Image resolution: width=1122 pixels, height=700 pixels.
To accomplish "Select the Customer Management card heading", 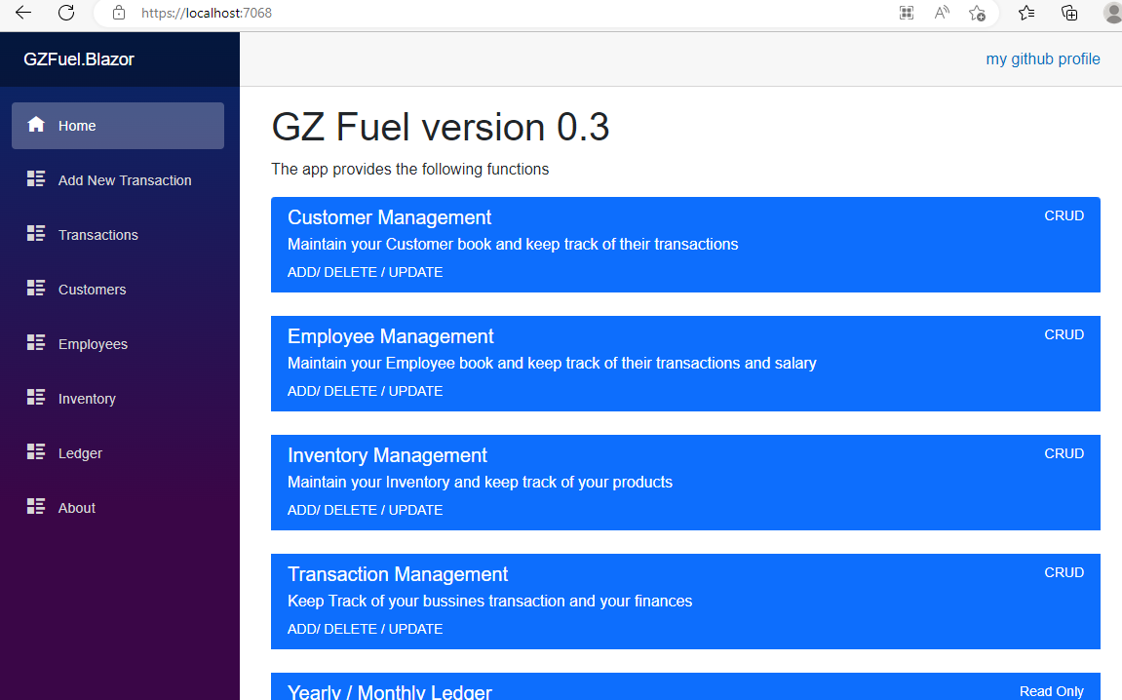I will [x=389, y=217].
